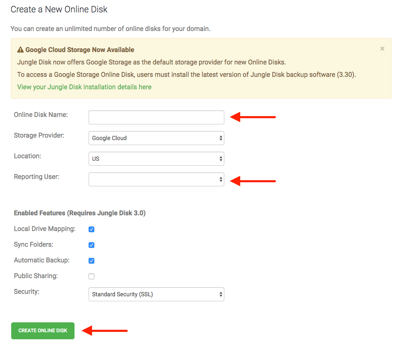This screenshot has height=355, width=411.
Task: Dismiss the Google Cloud Storage alert
Action: coord(382,49)
